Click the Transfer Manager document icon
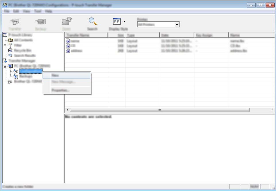The height and width of the screenshot is (191, 276). [5, 61]
